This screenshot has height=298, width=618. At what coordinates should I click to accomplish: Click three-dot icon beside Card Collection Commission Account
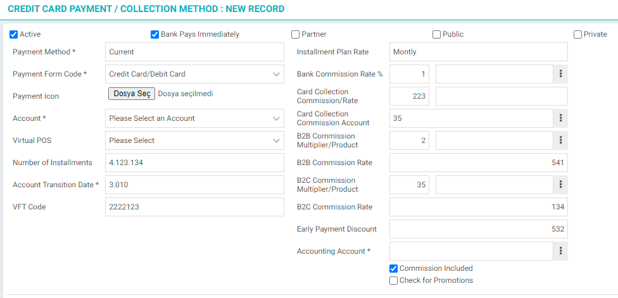(560, 118)
